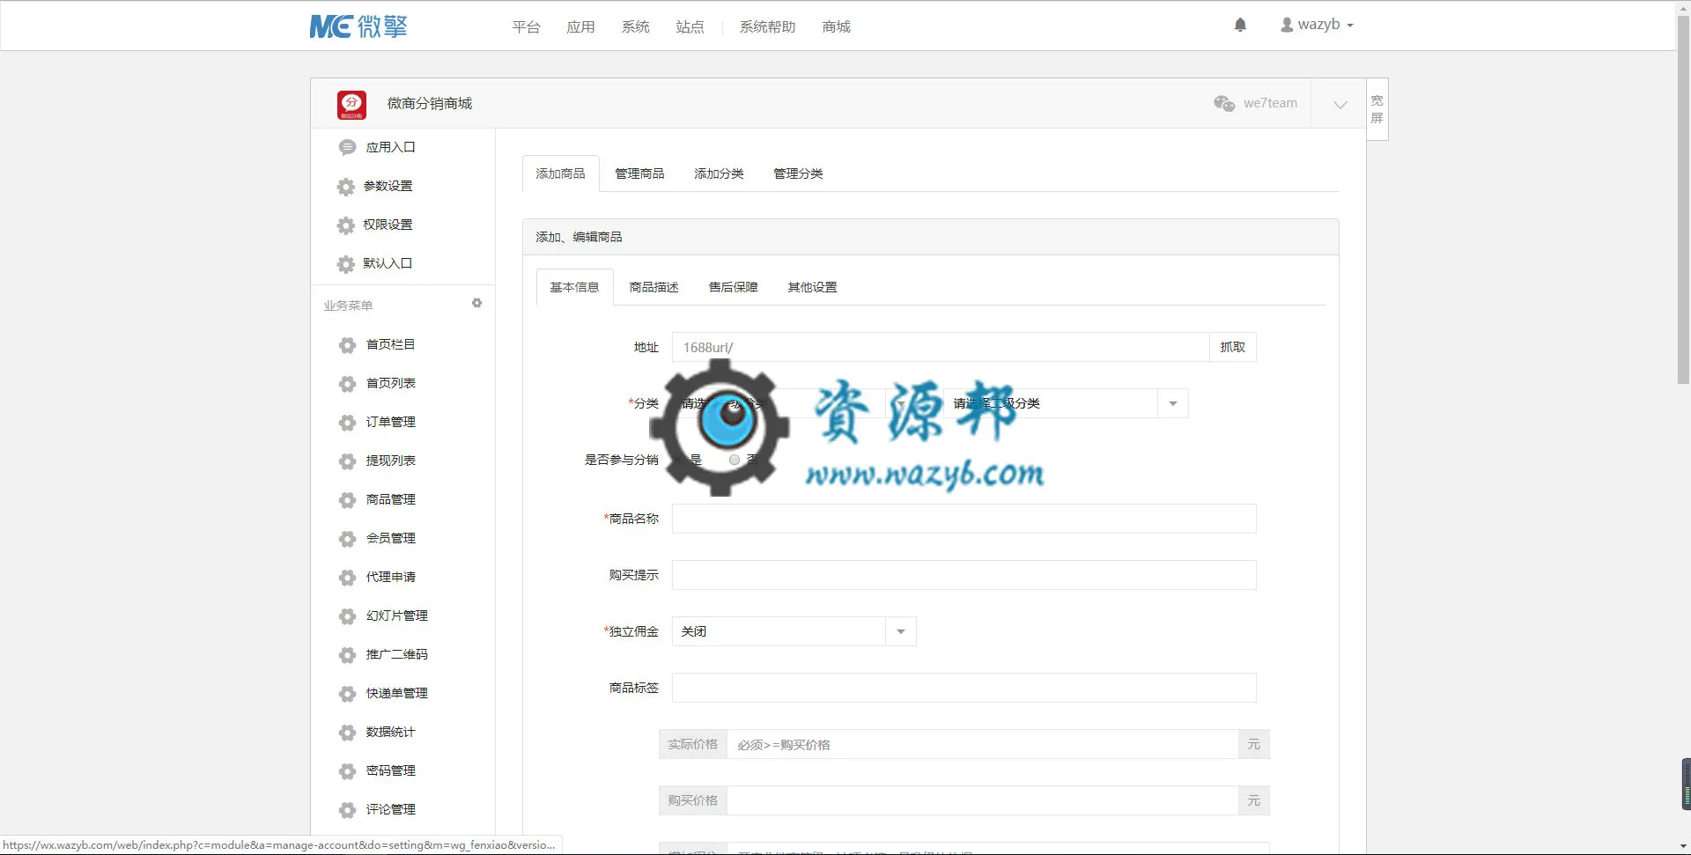Image resolution: width=1691 pixels, height=855 pixels.
Task: Click the 1688url address input field
Action: pyautogui.click(x=940, y=347)
